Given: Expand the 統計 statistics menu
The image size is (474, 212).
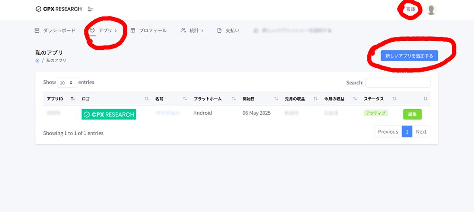Looking at the screenshot, I should [192, 30].
